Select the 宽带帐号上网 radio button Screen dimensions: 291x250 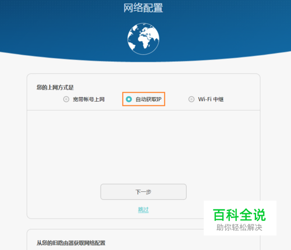(x=66, y=99)
